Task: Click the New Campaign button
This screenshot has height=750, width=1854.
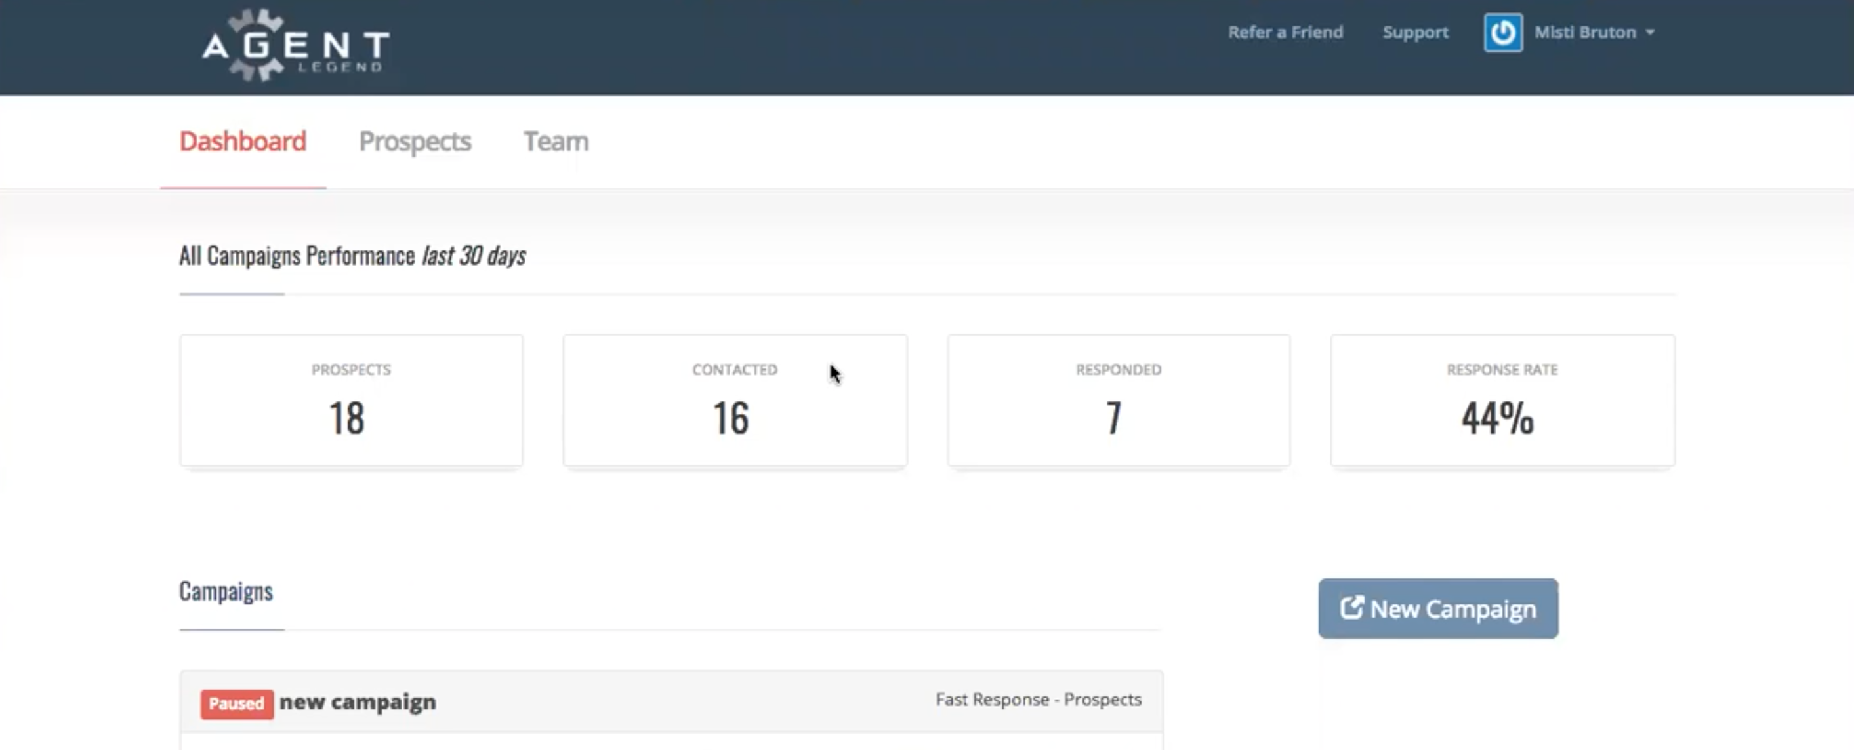Action: coord(1438,608)
